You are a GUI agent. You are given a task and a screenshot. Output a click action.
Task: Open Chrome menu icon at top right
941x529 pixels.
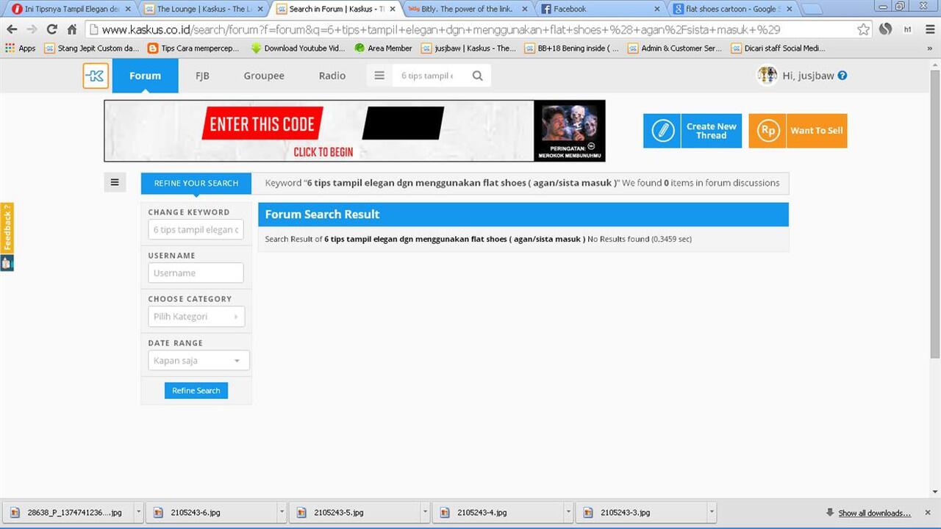pos(929,29)
